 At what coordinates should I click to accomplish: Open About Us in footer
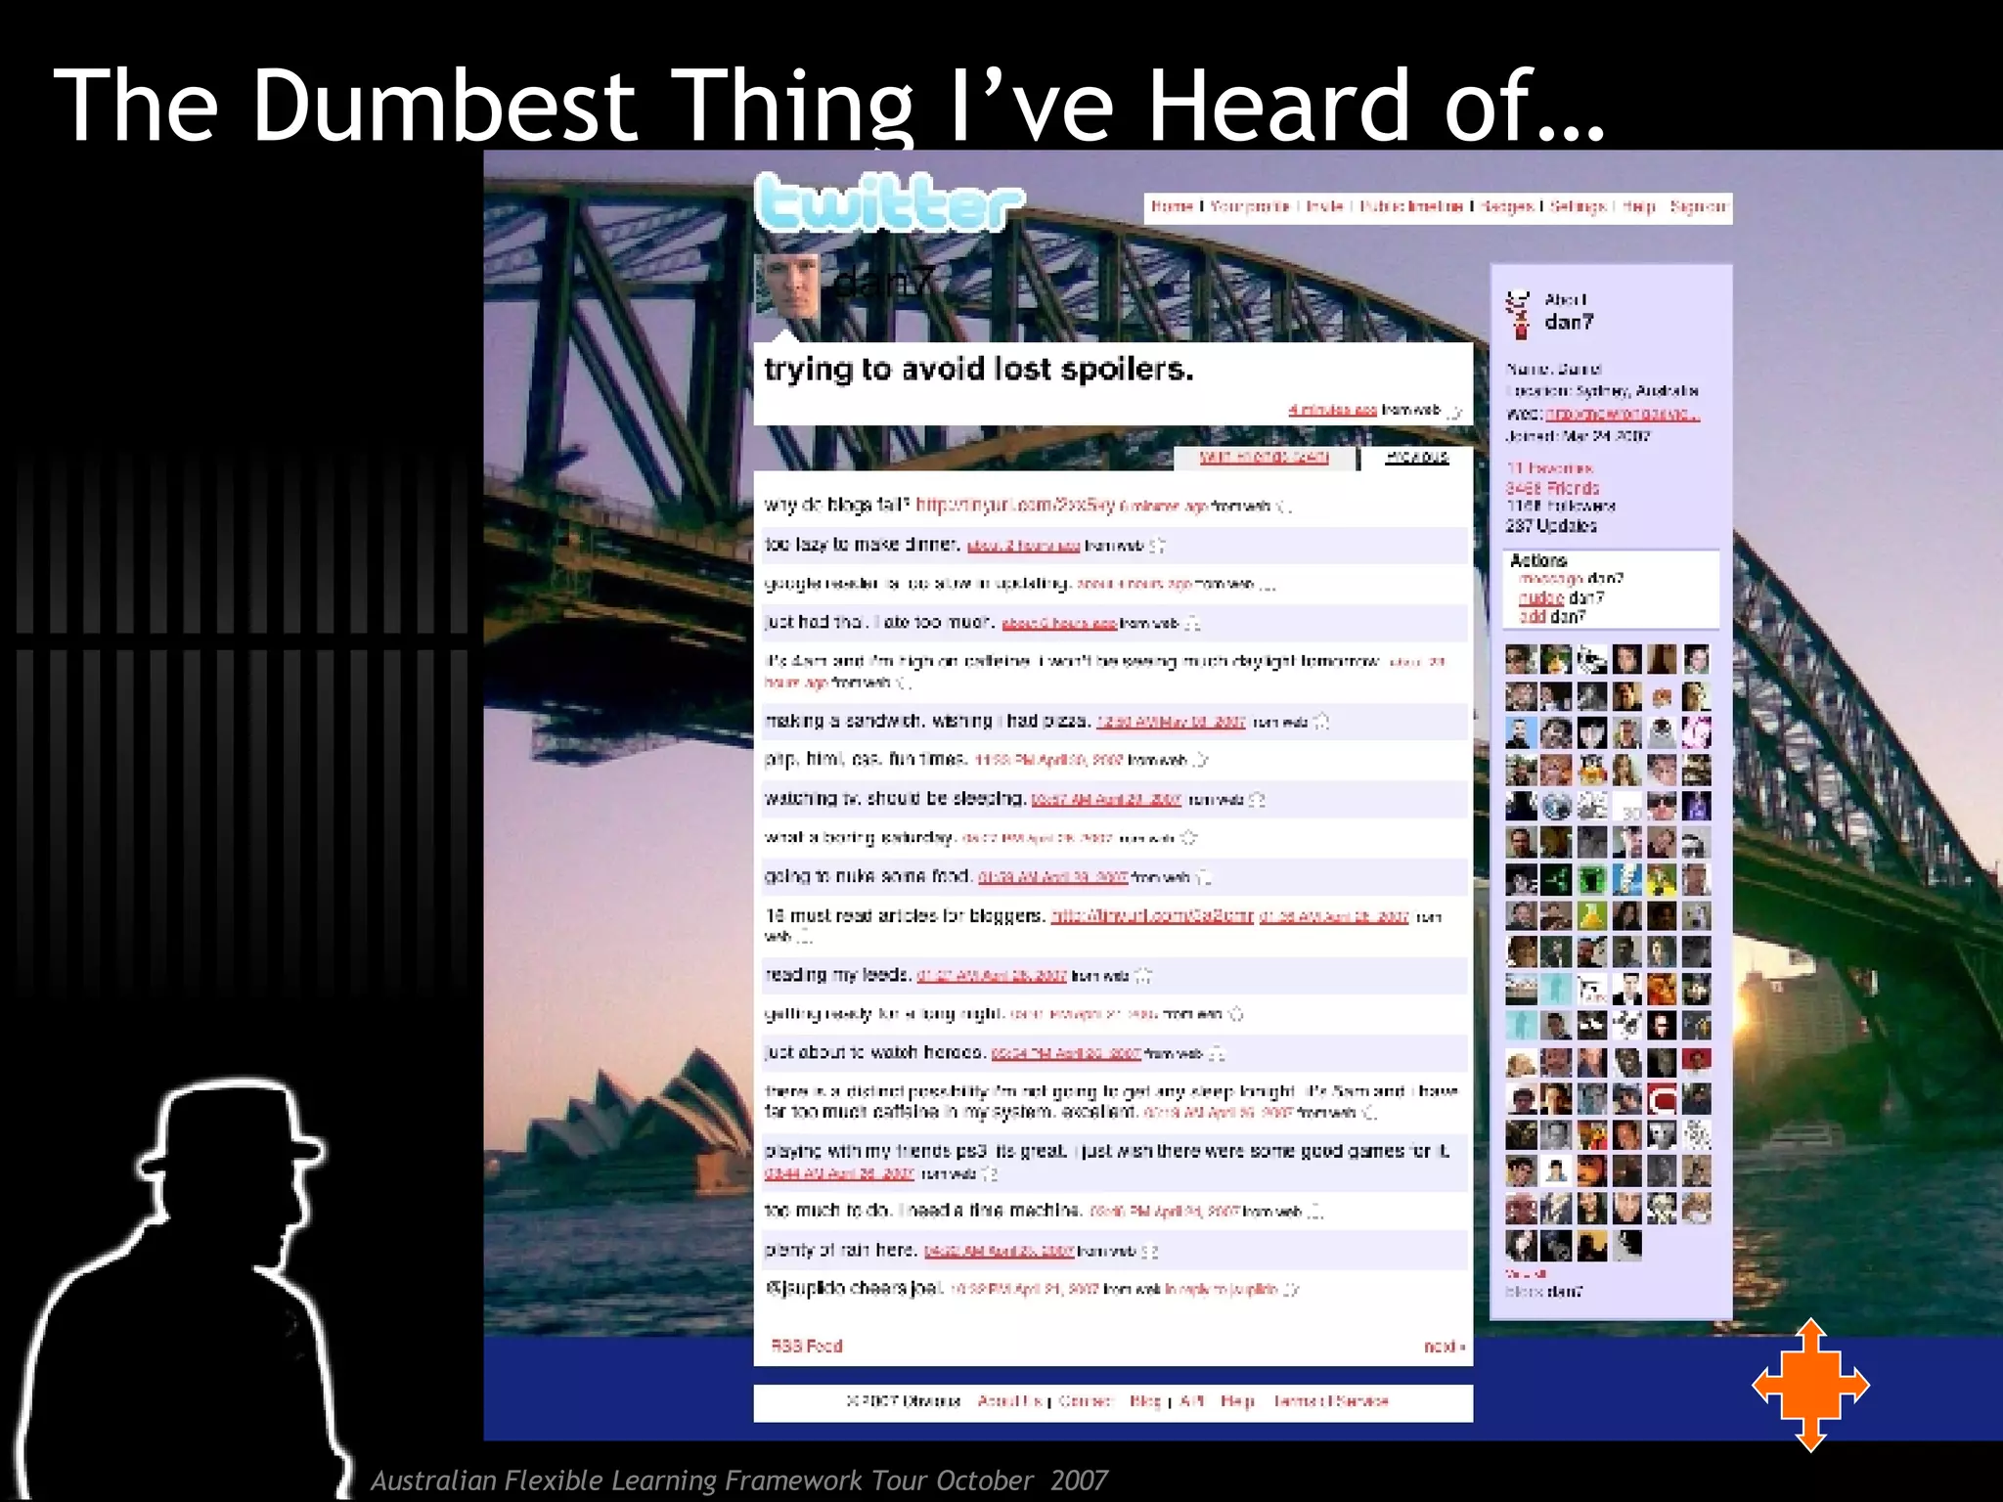click(1010, 1401)
